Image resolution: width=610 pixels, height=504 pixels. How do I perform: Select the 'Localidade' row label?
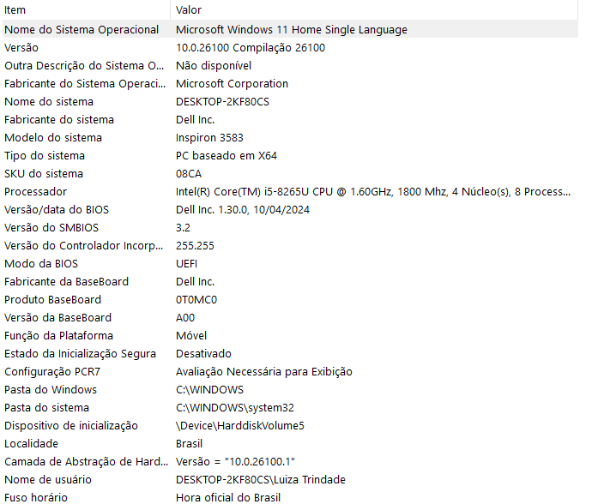[x=31, y=444]
